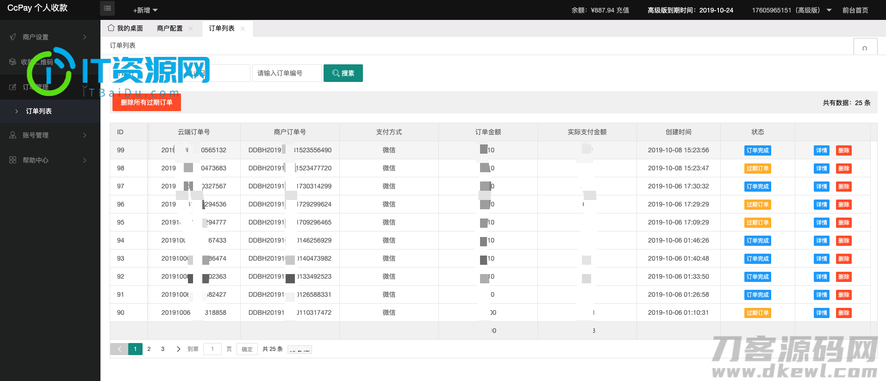This screenshot has width=886, height=381.
Task: Click the 确定 pagination button
Action: pyautogui.click(x=247, y=349)
